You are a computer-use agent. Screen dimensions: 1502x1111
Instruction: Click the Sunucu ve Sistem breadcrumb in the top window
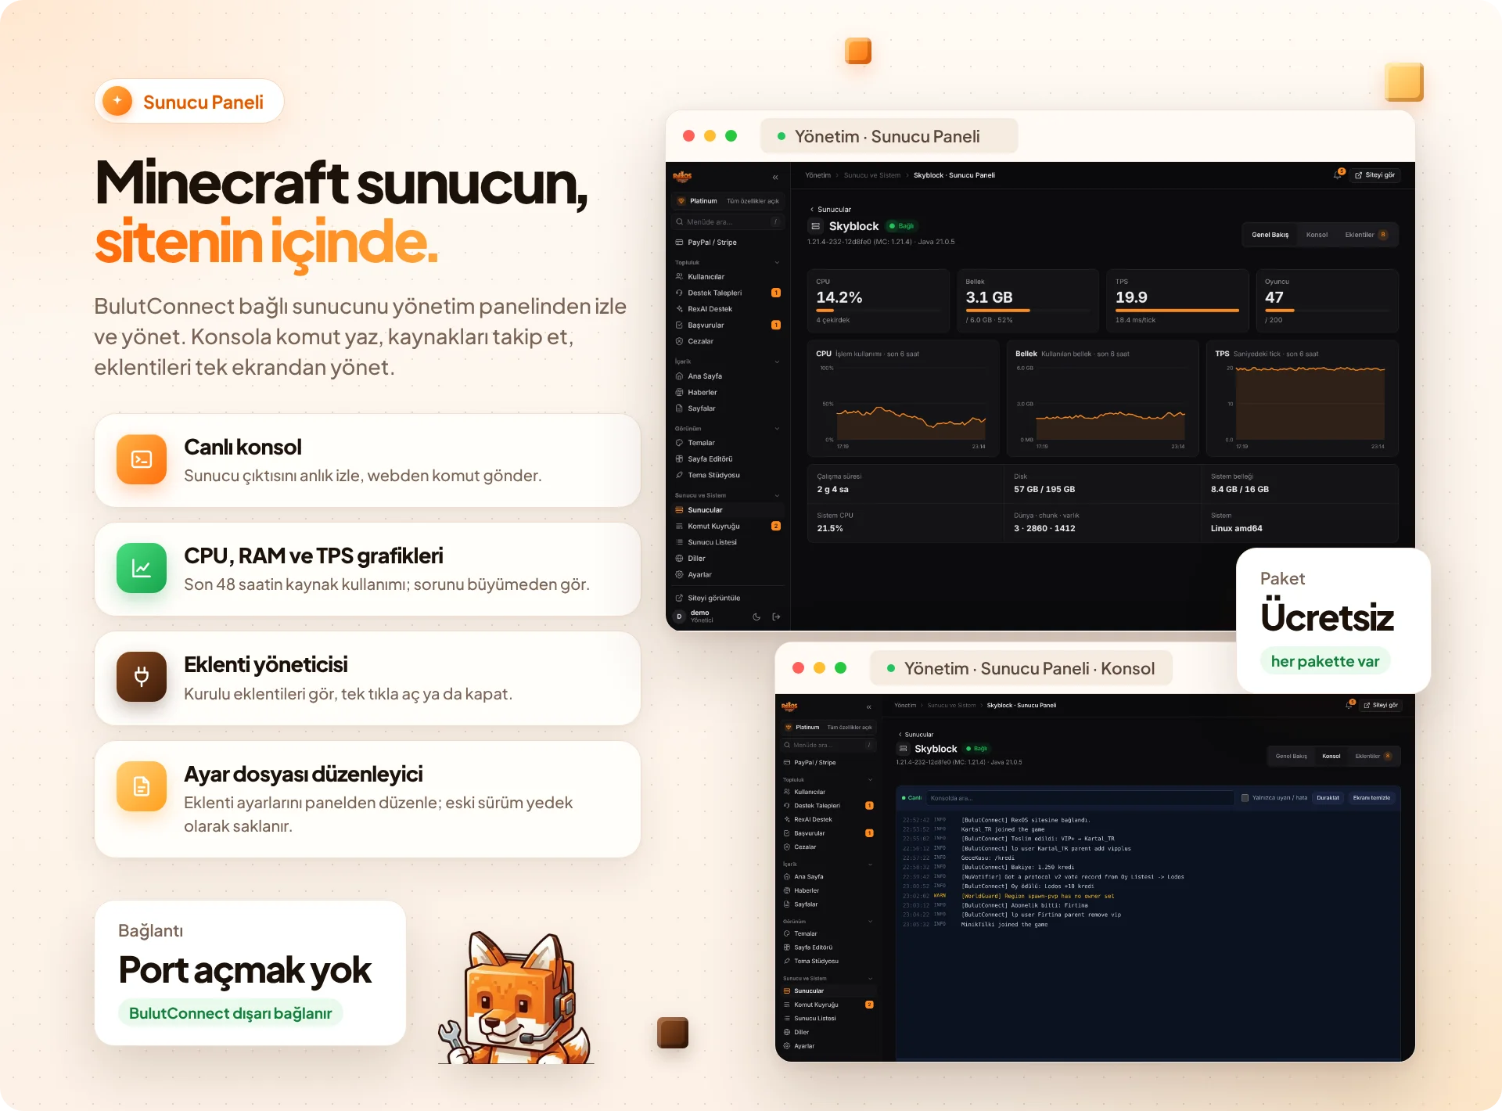(872, 175)
